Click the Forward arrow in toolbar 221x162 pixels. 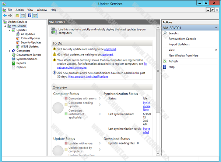[x=10, y=16]
